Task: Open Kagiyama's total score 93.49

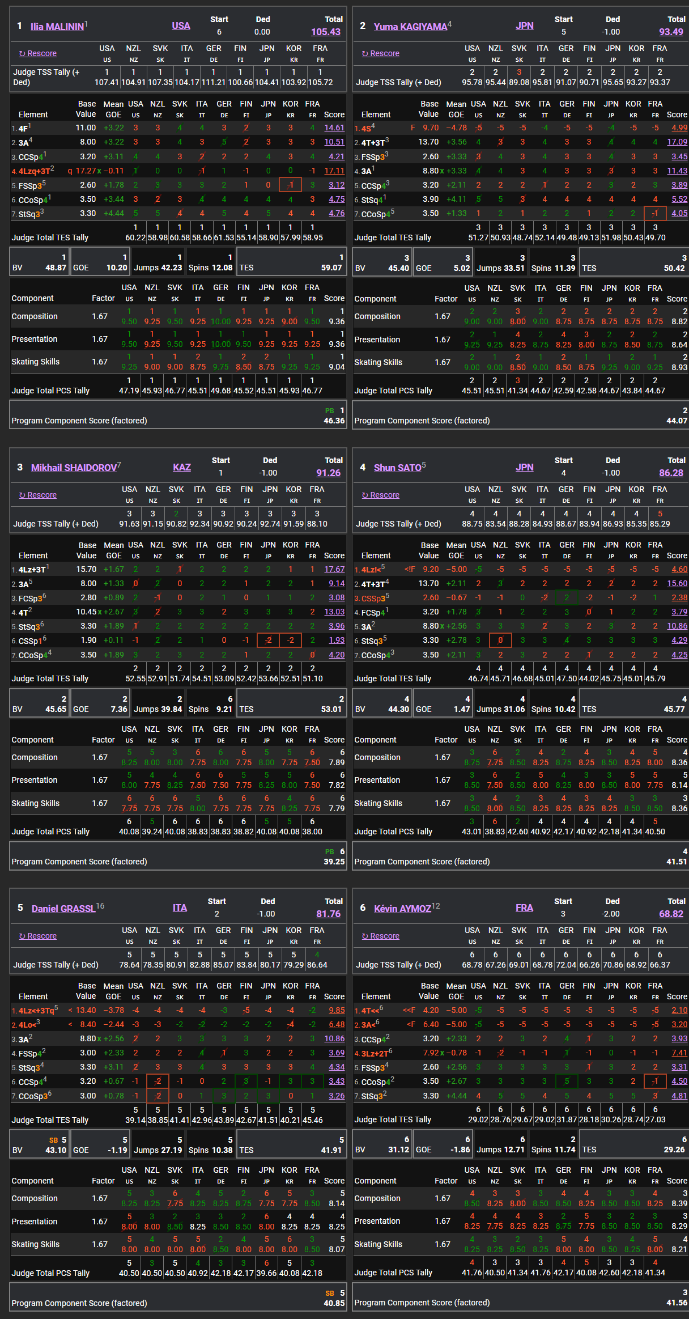Action: click(x=671, y=32)
